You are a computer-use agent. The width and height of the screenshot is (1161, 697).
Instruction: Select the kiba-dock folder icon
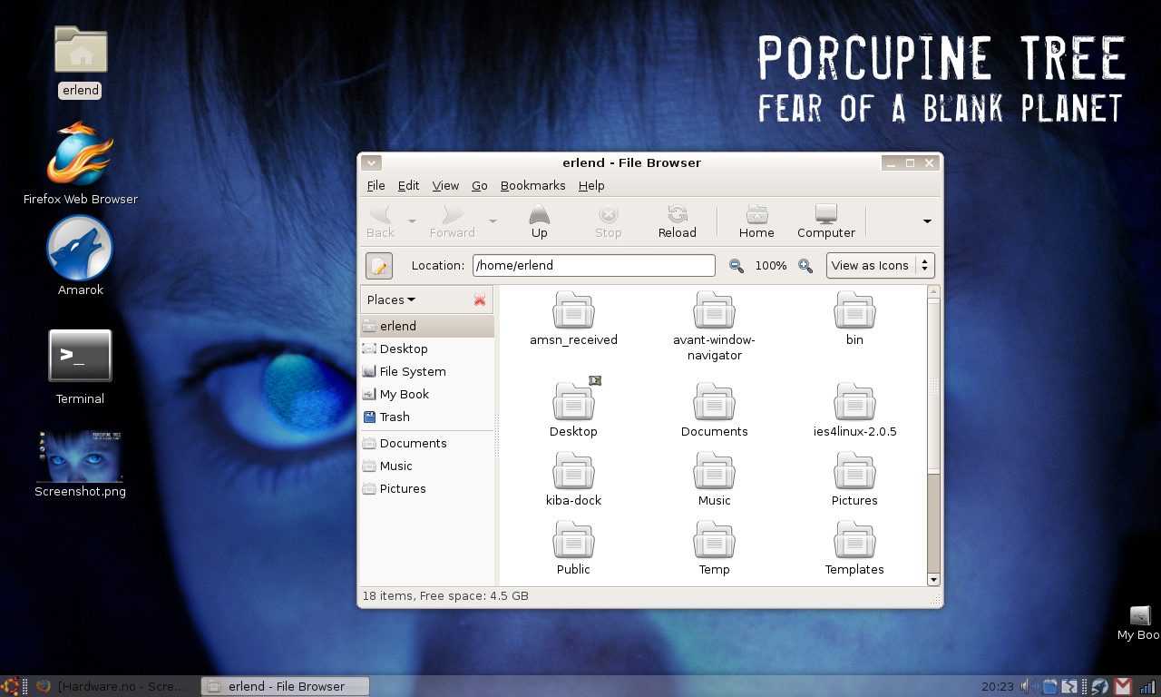(573, 479)
